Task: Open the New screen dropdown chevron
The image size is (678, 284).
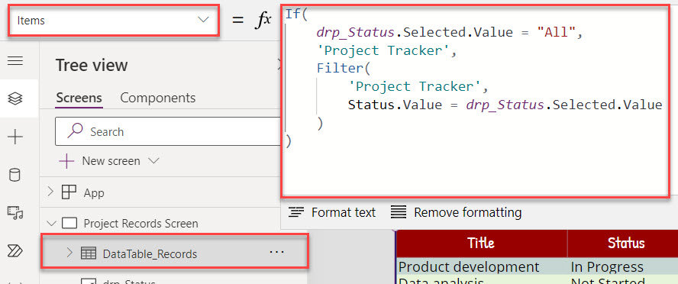Action: pyautogui.click(x=153, y=161)
